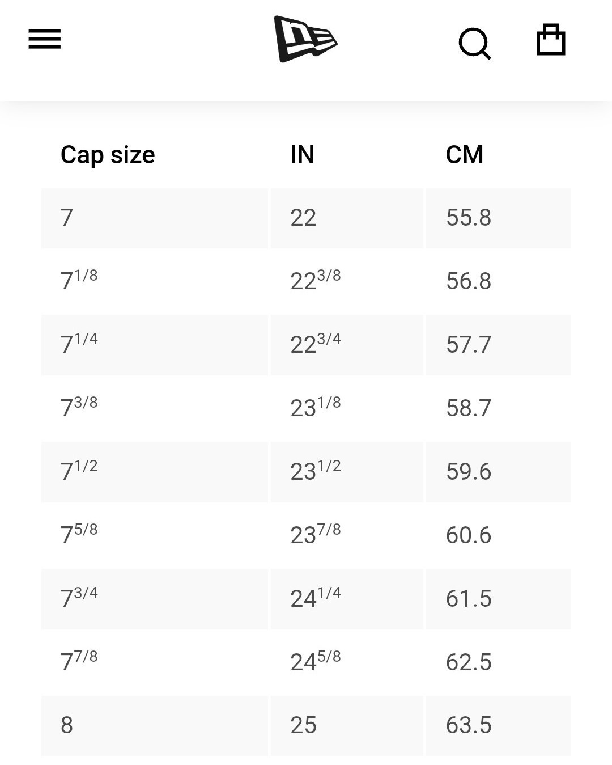Select the CM column header
Screen dimensions: 612x765
(465, 154)
